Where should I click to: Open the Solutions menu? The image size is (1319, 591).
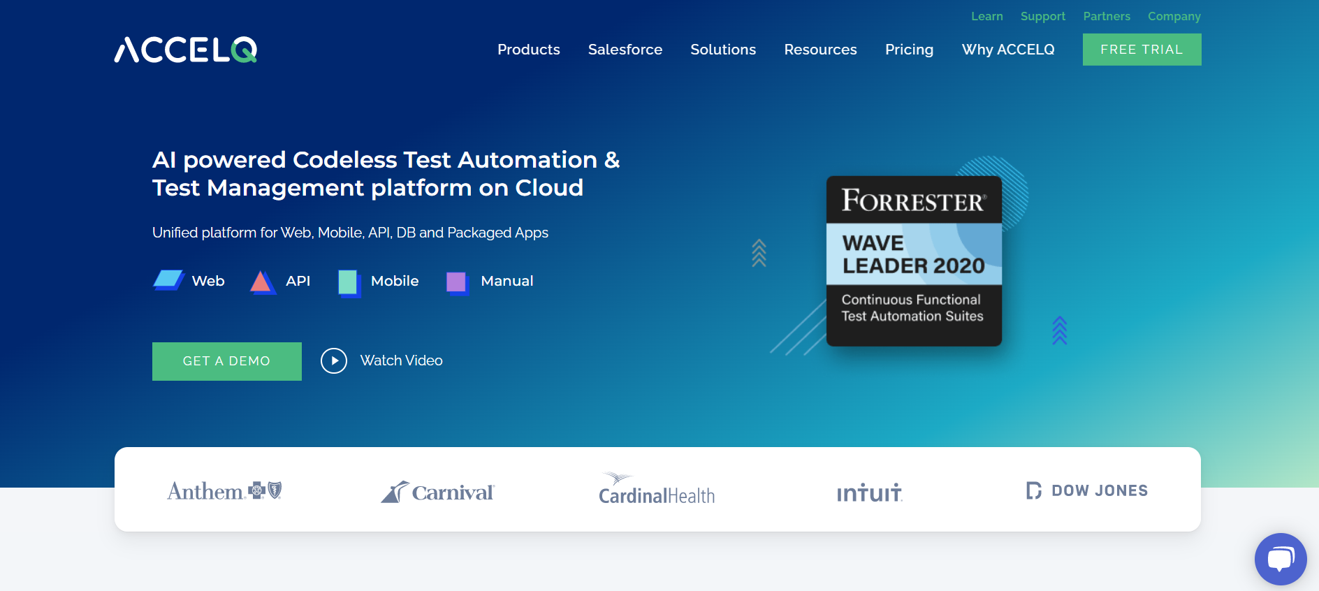(723, 50)
